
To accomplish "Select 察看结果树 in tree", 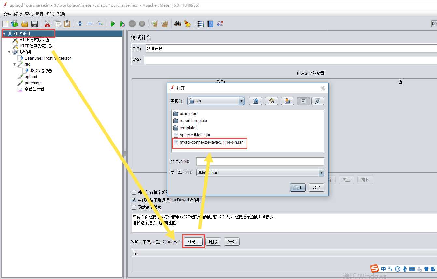I will (x=34, y=89).
